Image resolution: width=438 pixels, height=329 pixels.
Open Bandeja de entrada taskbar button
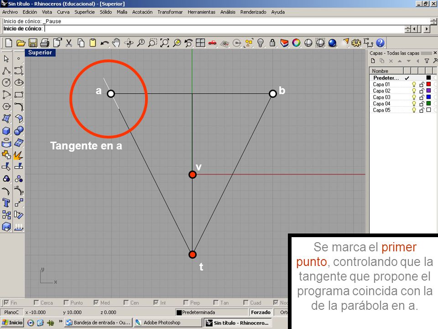click(x=98, y=323)
